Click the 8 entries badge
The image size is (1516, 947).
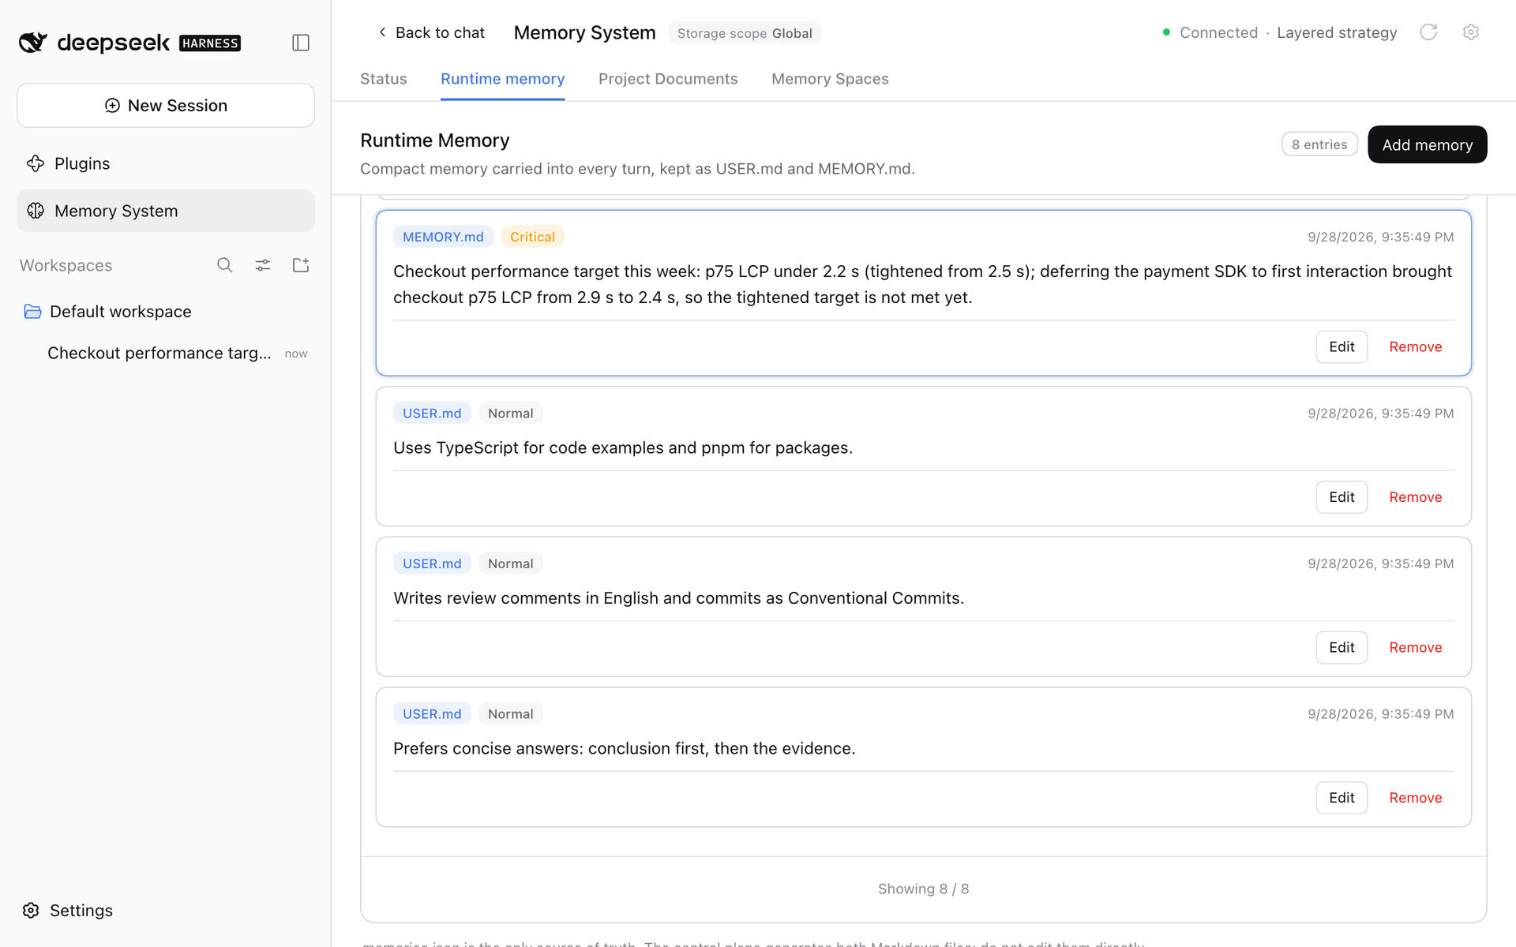pos(1319,144)
